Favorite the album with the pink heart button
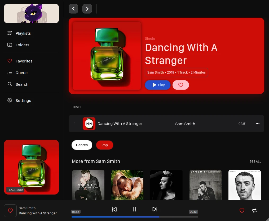 181,85
